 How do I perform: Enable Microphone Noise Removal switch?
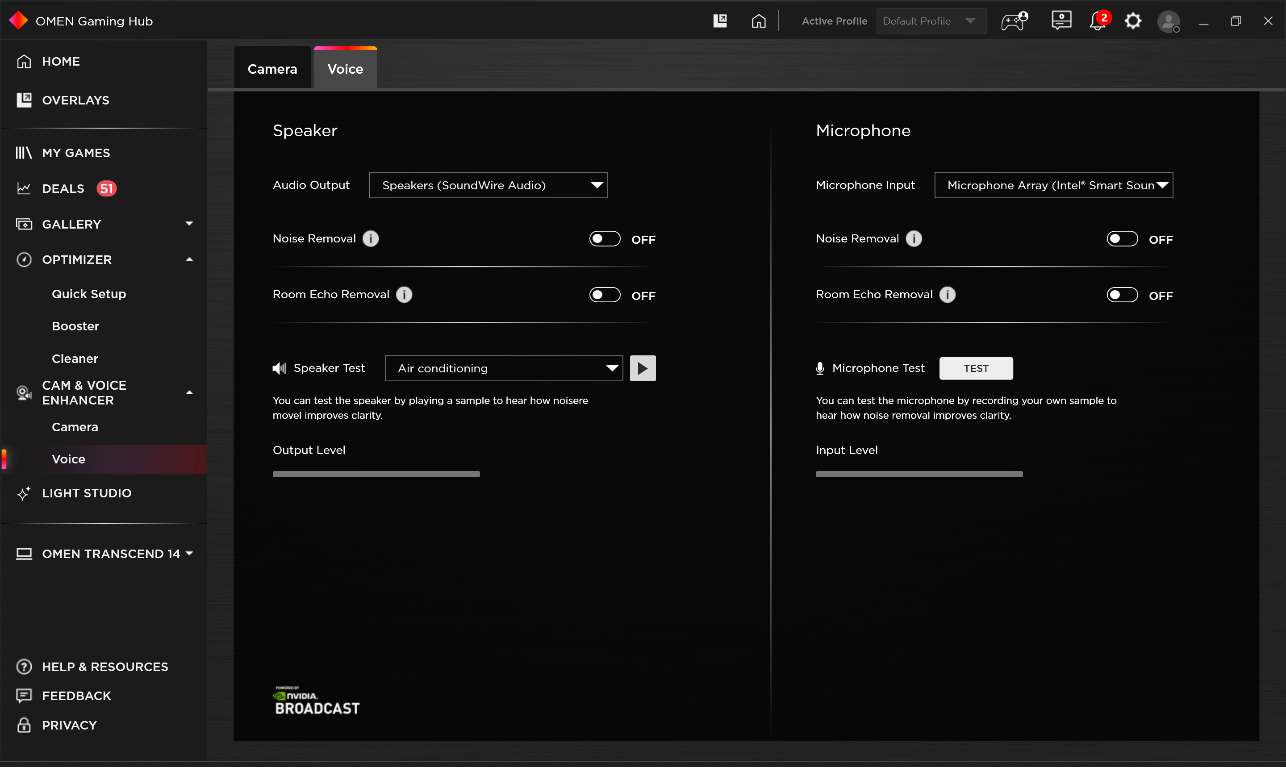1122,239
